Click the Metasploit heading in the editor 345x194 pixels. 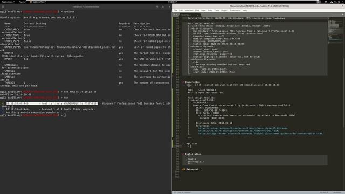pos(193,169)
